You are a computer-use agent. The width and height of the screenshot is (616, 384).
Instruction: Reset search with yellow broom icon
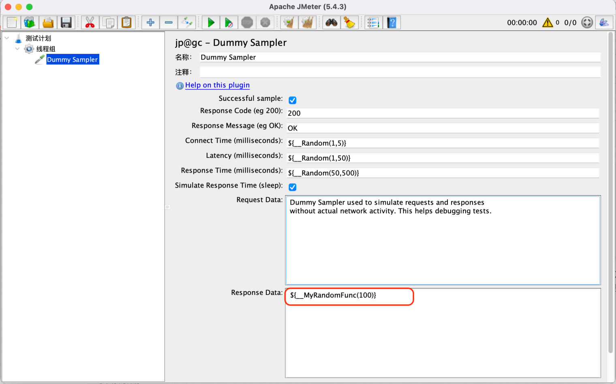click(349, 22)
